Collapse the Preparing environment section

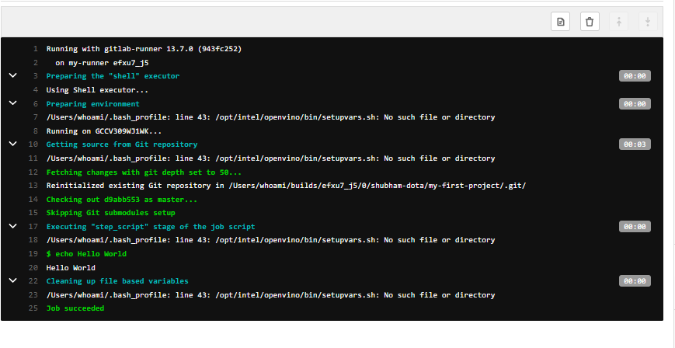click(13, 103)
